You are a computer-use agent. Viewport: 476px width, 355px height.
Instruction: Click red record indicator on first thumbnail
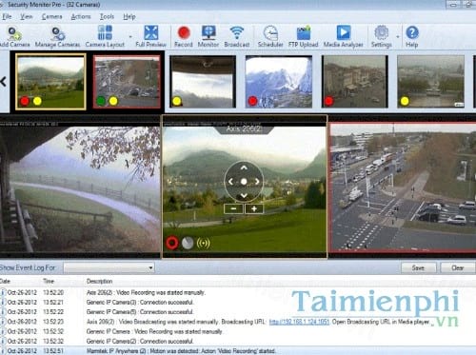coord(25,101)
